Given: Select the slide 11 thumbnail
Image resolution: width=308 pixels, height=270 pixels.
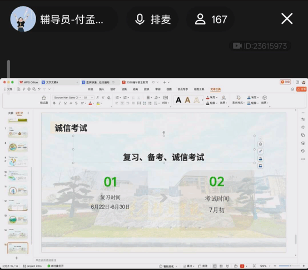Looking at the screenshot, I should [x=18, y=191].
